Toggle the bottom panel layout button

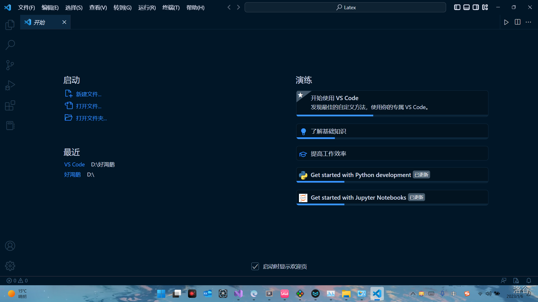[x=466, y=7]
